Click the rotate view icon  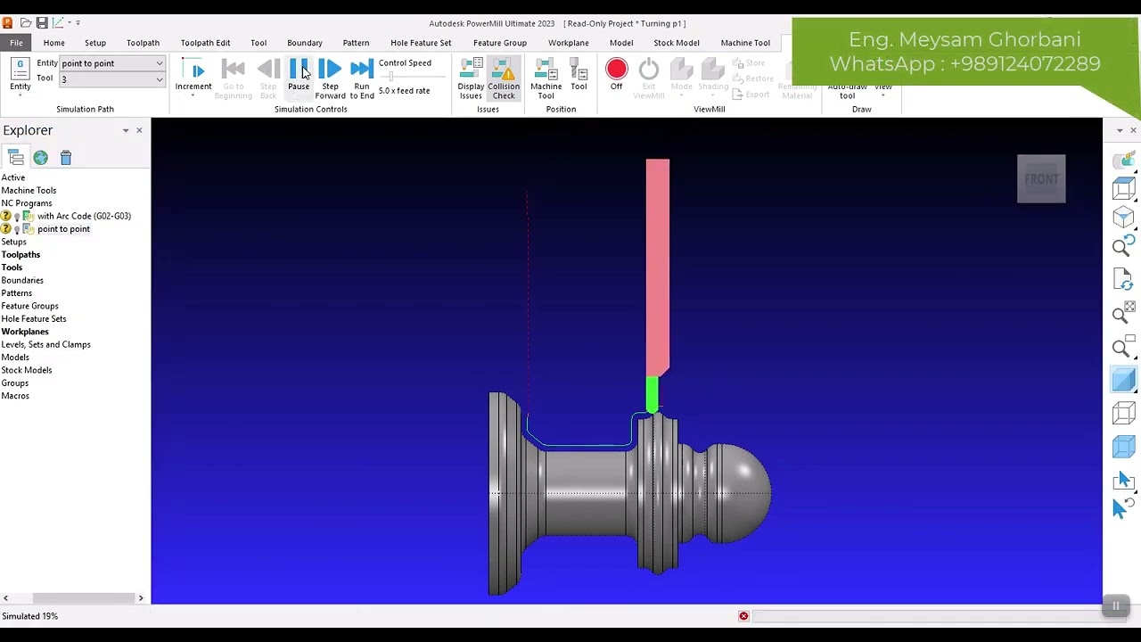click(x=1124, y=280)
